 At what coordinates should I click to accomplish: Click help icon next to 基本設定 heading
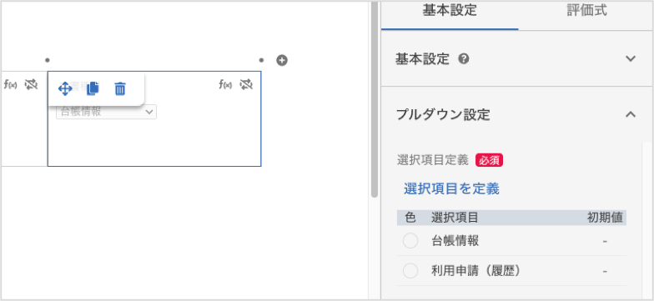(x=464, y=59)
